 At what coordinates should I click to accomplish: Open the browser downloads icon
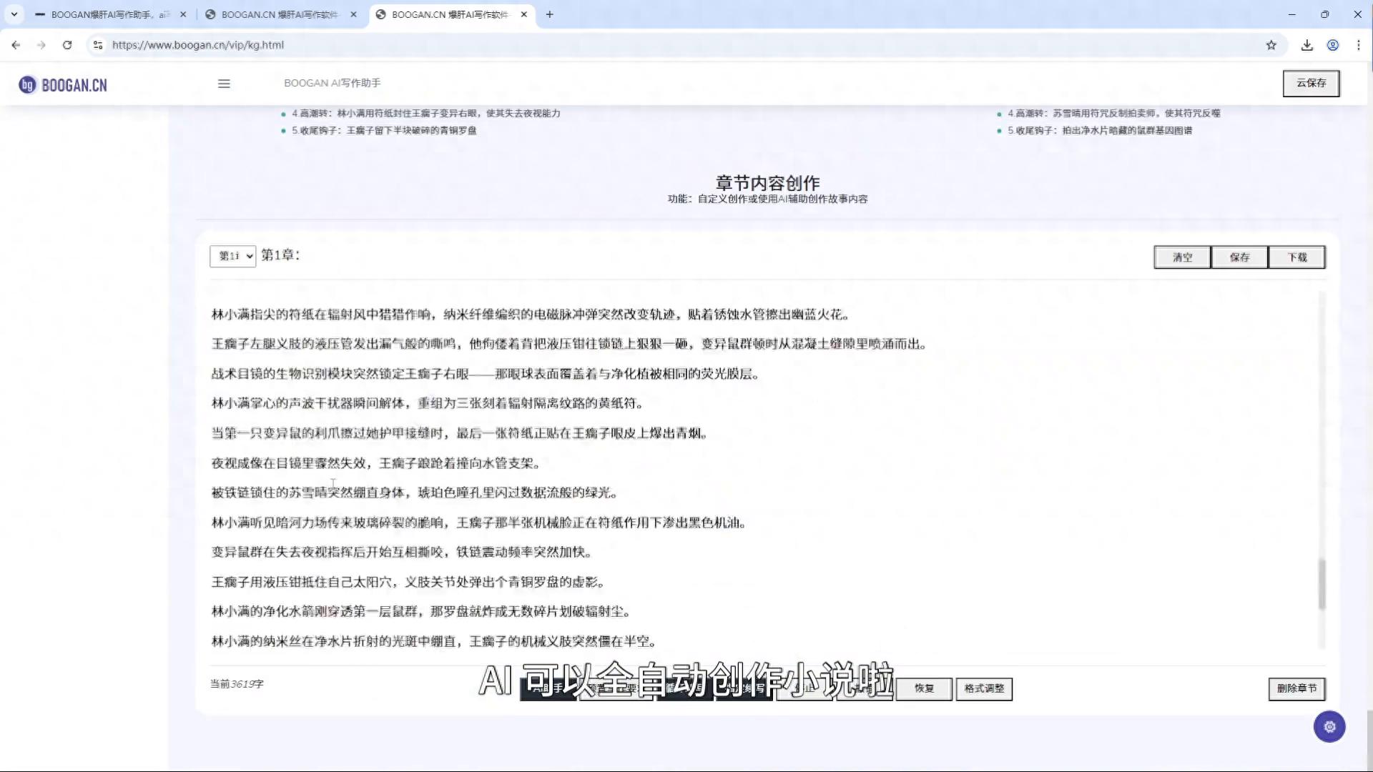coord(1306,44)
